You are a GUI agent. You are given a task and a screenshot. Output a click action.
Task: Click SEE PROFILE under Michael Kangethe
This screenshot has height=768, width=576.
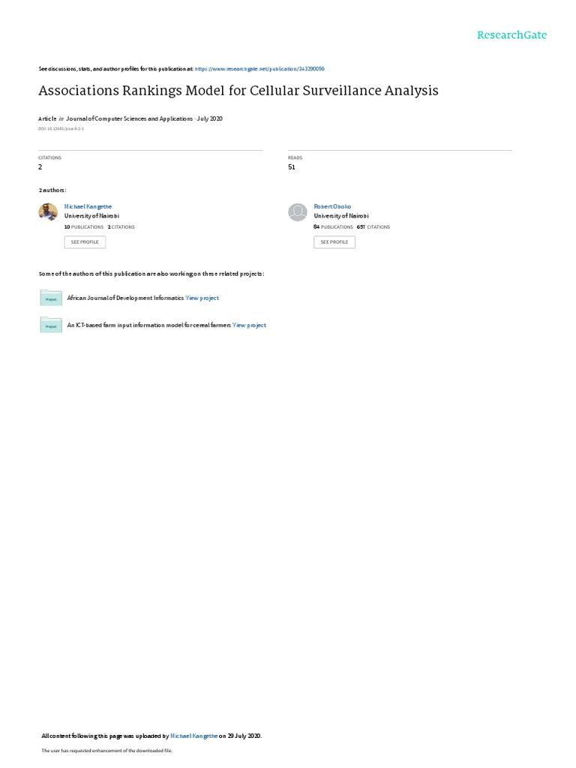coord(85,242)
